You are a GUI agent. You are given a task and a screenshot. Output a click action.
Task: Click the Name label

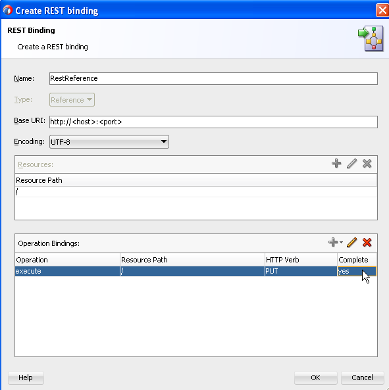24,79
